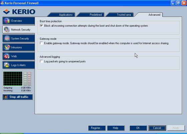This screenshot has width=187, height=134.
Task: Click the Gateway mode group label
Action: (48, 39)
